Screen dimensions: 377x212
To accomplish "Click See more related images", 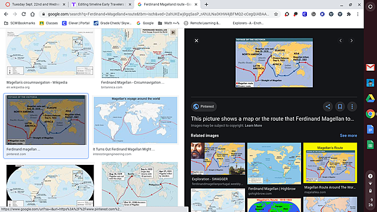I will [348, 135].
